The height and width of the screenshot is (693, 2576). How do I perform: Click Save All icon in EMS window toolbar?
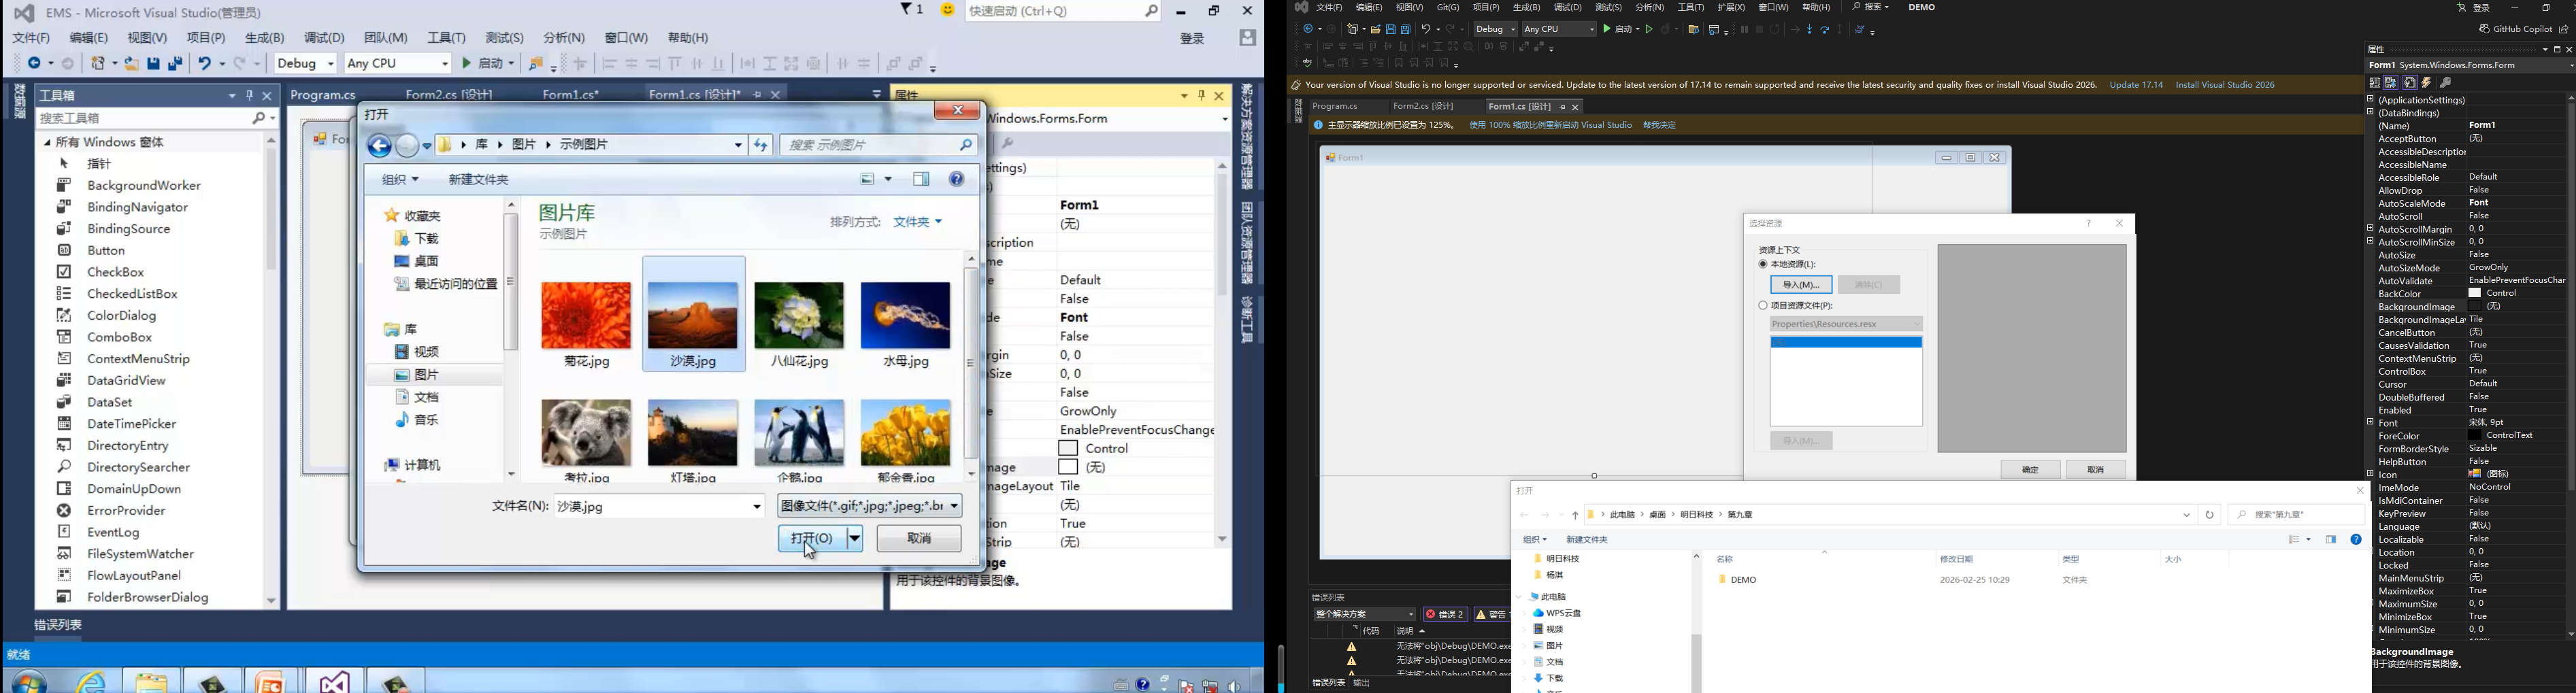pos(176,63)
